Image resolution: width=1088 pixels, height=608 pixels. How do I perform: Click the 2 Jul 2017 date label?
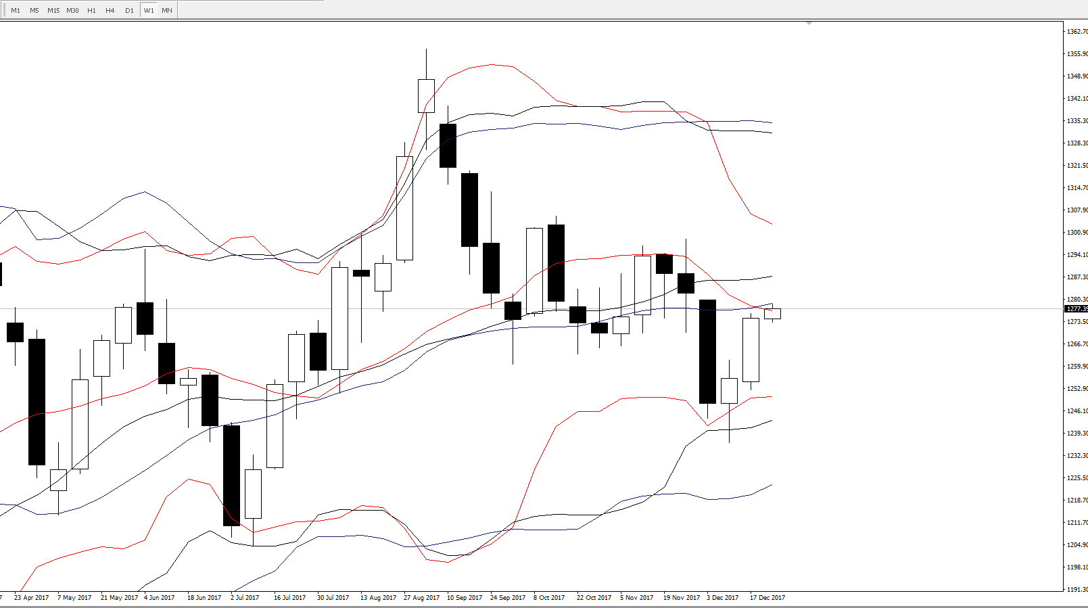coord(245,598)
